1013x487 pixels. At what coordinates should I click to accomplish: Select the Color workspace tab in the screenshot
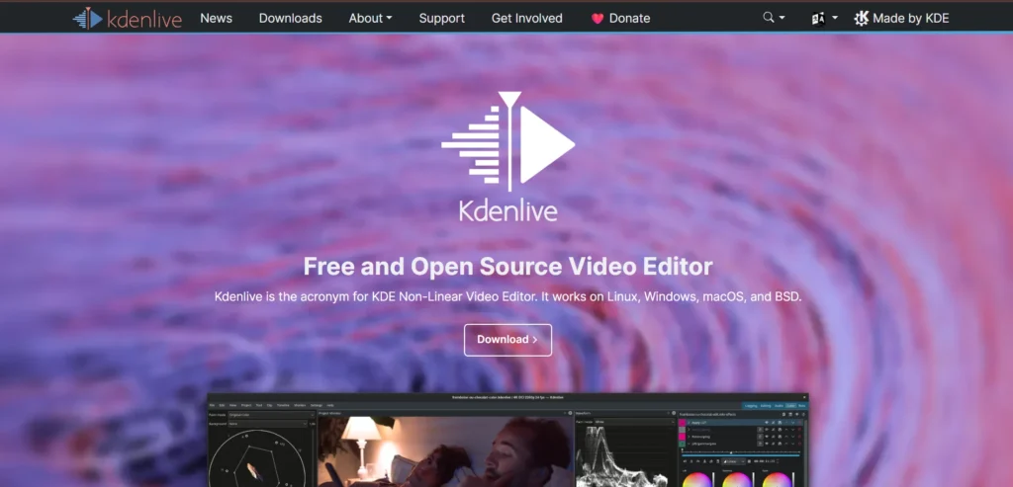pyautogui.click(x=791, y=405)
